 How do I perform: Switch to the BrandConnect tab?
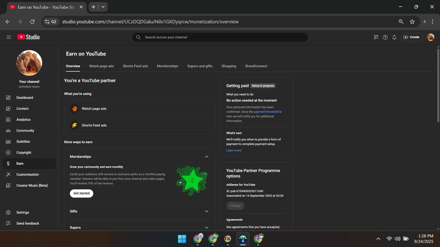pos(256,66)
